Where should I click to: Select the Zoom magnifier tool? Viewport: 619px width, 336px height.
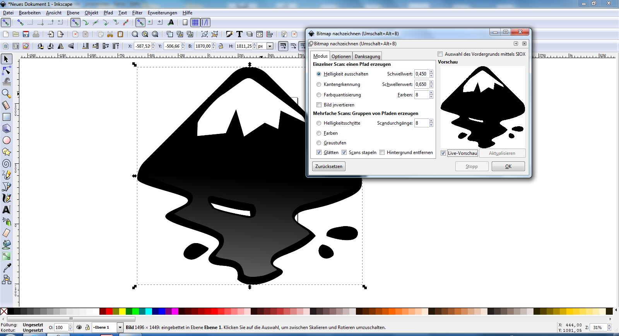tap(6, 93)
